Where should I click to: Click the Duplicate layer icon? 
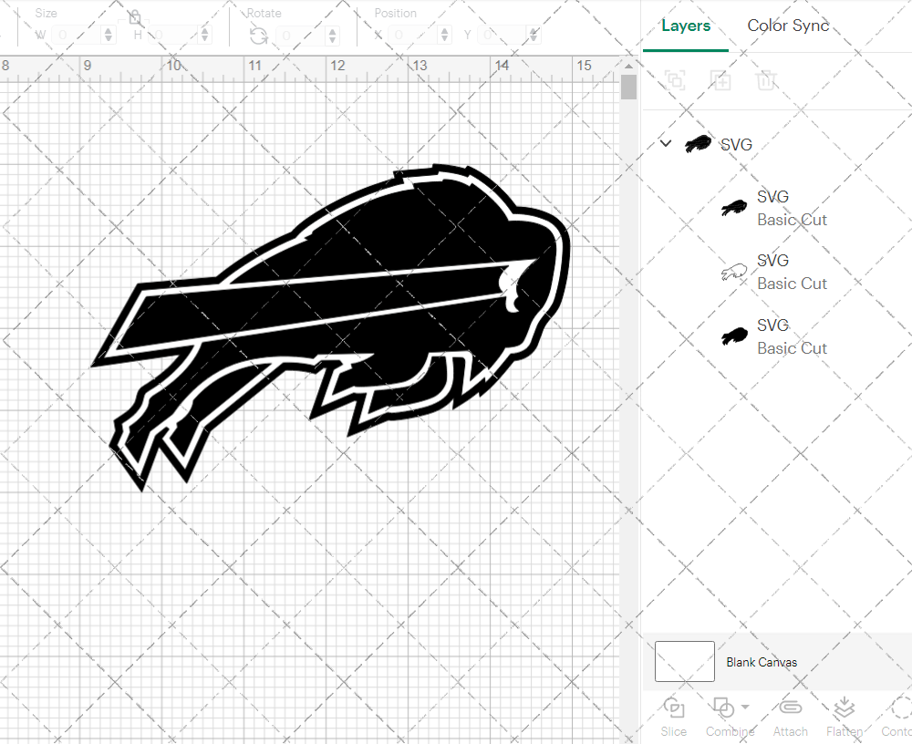(x=720, y=80)
